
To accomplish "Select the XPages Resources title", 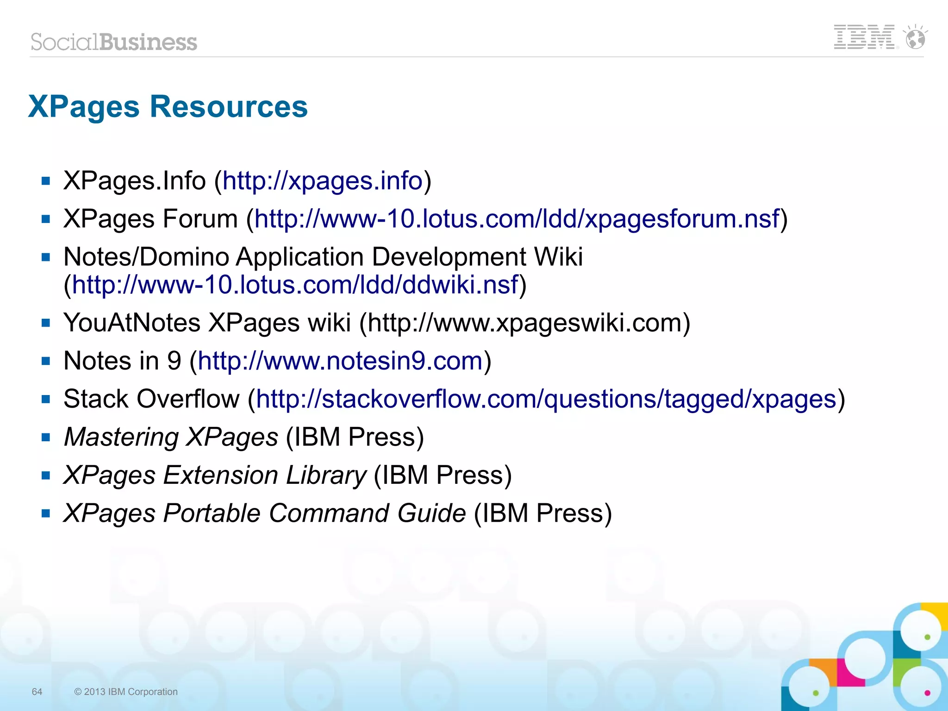I will (x=168, y=107).
